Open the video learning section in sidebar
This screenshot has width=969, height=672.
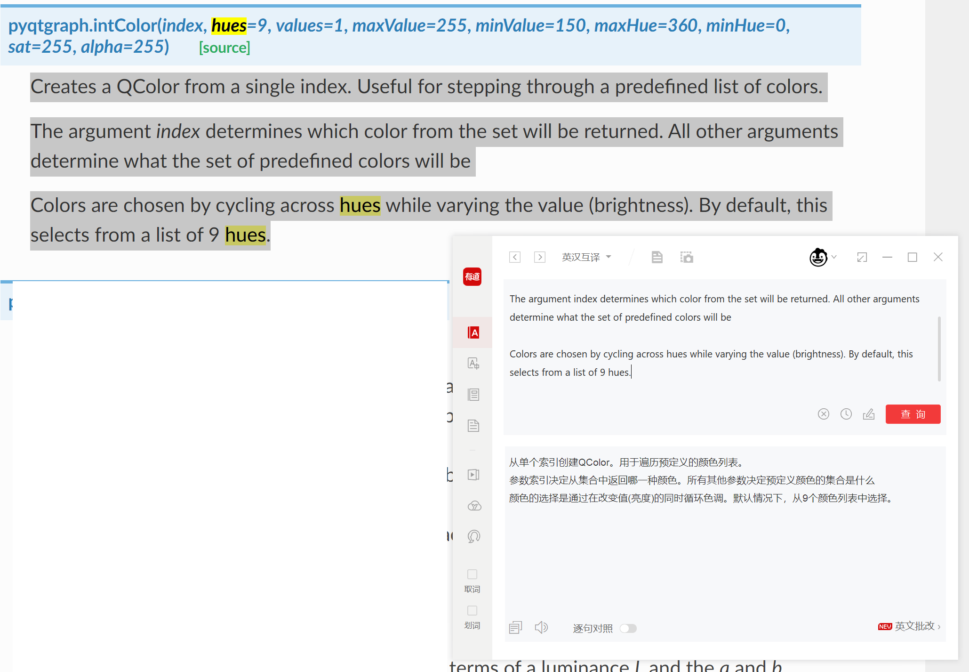coord(473,474)
